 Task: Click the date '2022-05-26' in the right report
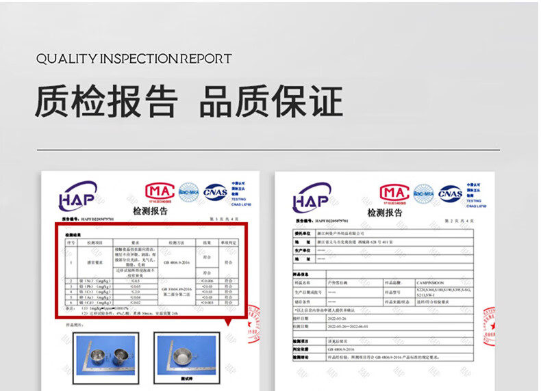(x=337, y=319)
